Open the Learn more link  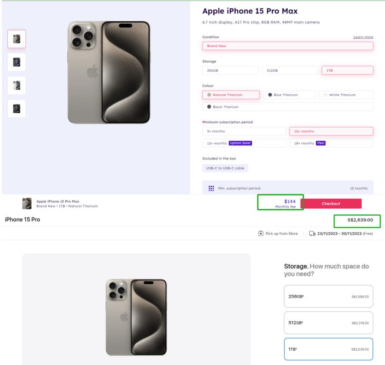click(x=363, y=37)
